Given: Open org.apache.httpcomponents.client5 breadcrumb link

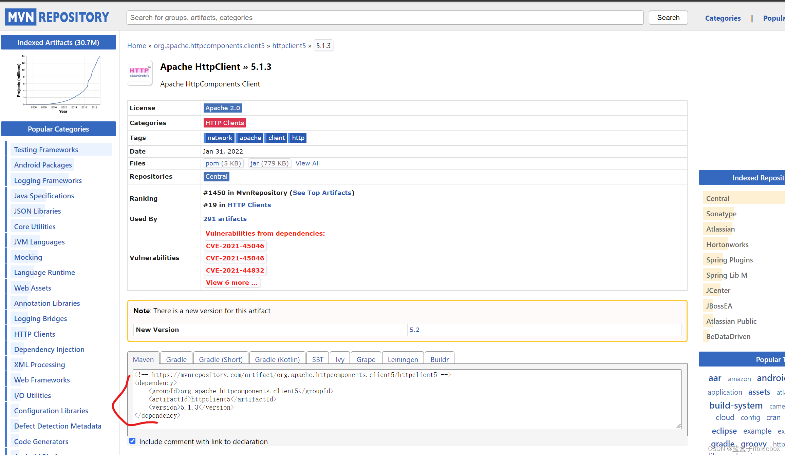Looking at the screenshot, I should point(209,45).
